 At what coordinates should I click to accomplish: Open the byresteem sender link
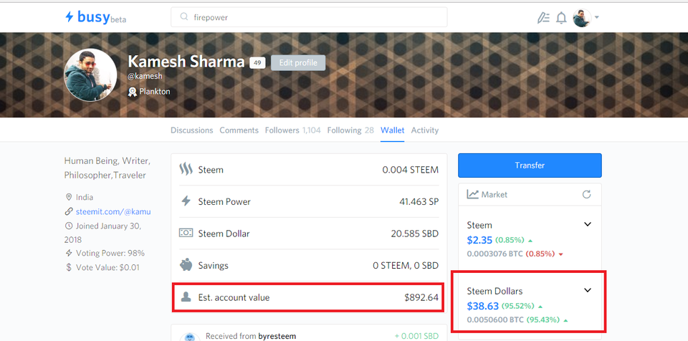coord(277,336)
